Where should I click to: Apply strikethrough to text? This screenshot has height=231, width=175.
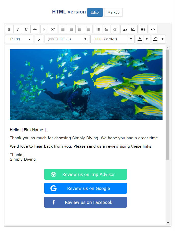35,29
